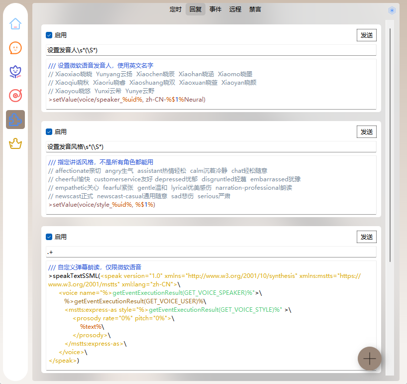Click the comment 自定义弹幕朗读 line

click(x=95, y=267)
